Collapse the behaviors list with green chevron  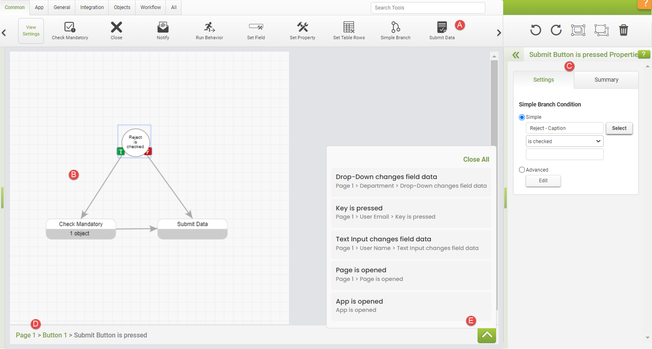(487, 335)
